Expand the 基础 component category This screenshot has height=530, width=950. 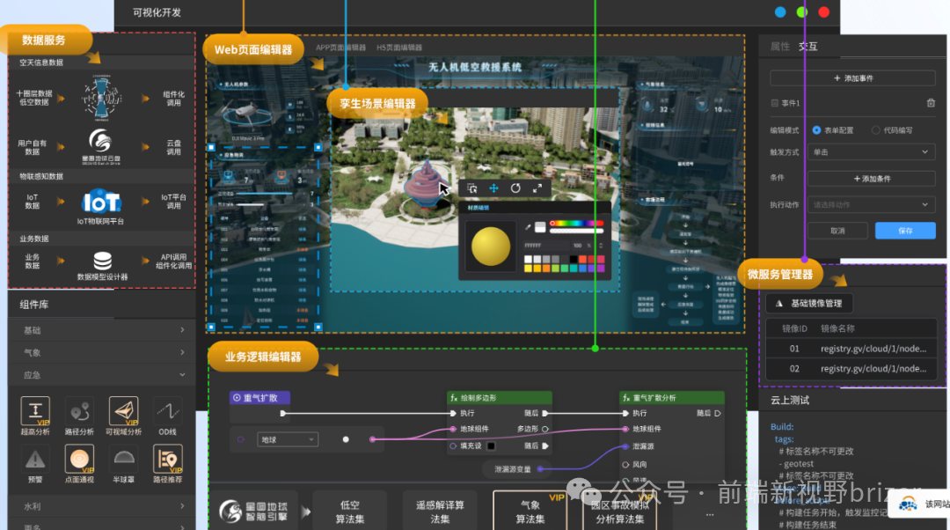point(102,330)
